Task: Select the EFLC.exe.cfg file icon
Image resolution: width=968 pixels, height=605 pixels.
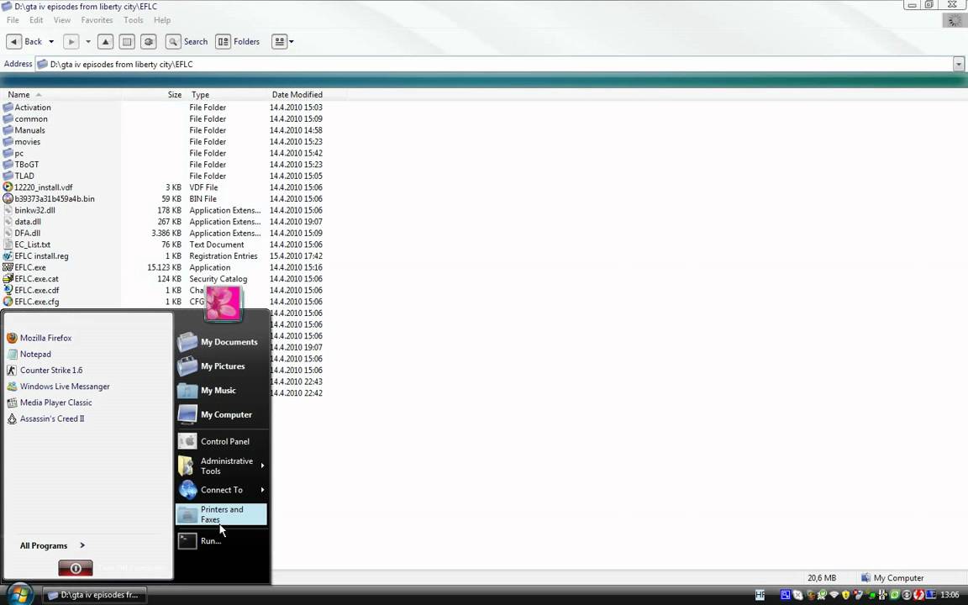Action: [x=8, y=302]
